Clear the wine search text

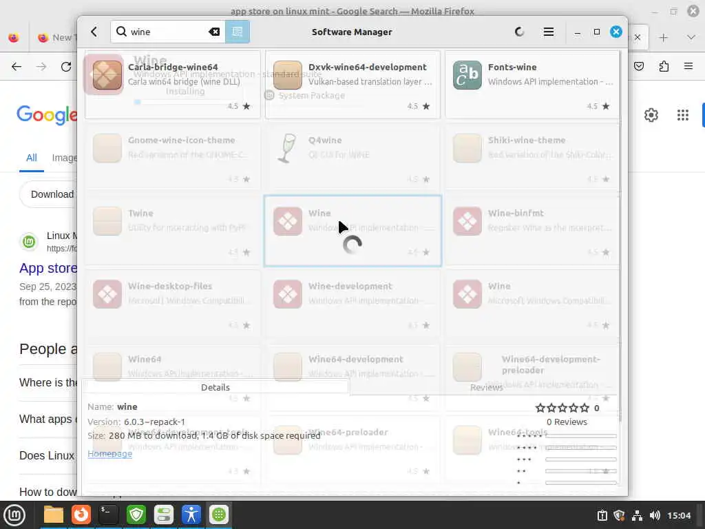[214, 32]
